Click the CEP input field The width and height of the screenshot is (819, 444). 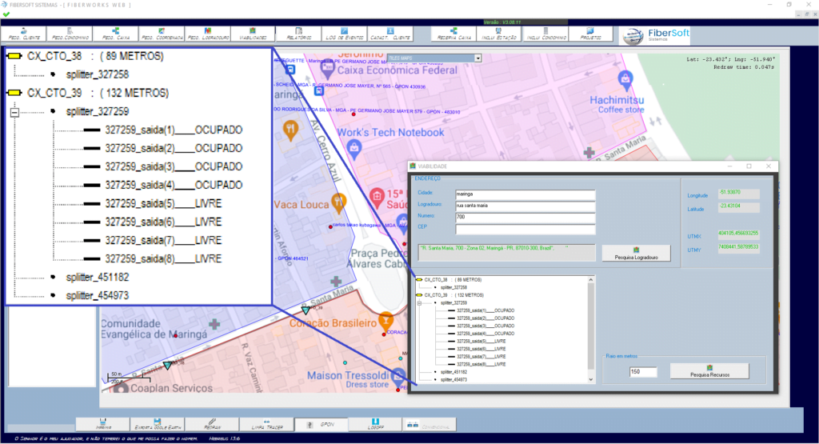pyautogui.click(x=525, y=229)
